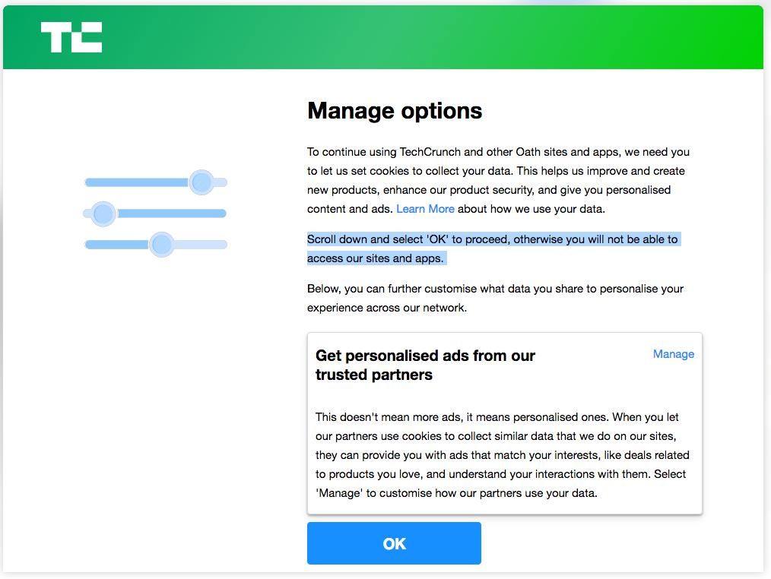
Task: Click the top slider knob in the illustration
Action: click(201, 182)
